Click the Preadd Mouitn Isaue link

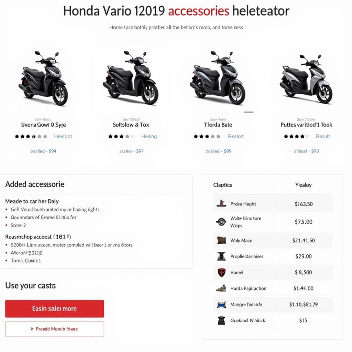(x=54, y=329)
